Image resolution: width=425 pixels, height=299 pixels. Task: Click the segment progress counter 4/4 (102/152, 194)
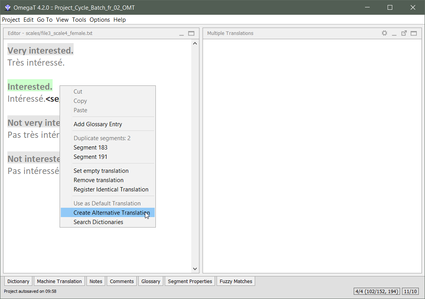coord(377,292)
